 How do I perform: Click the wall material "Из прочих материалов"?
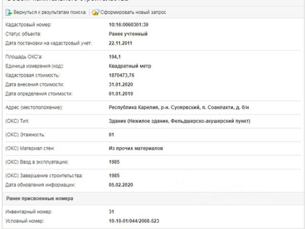coord(136,148)
